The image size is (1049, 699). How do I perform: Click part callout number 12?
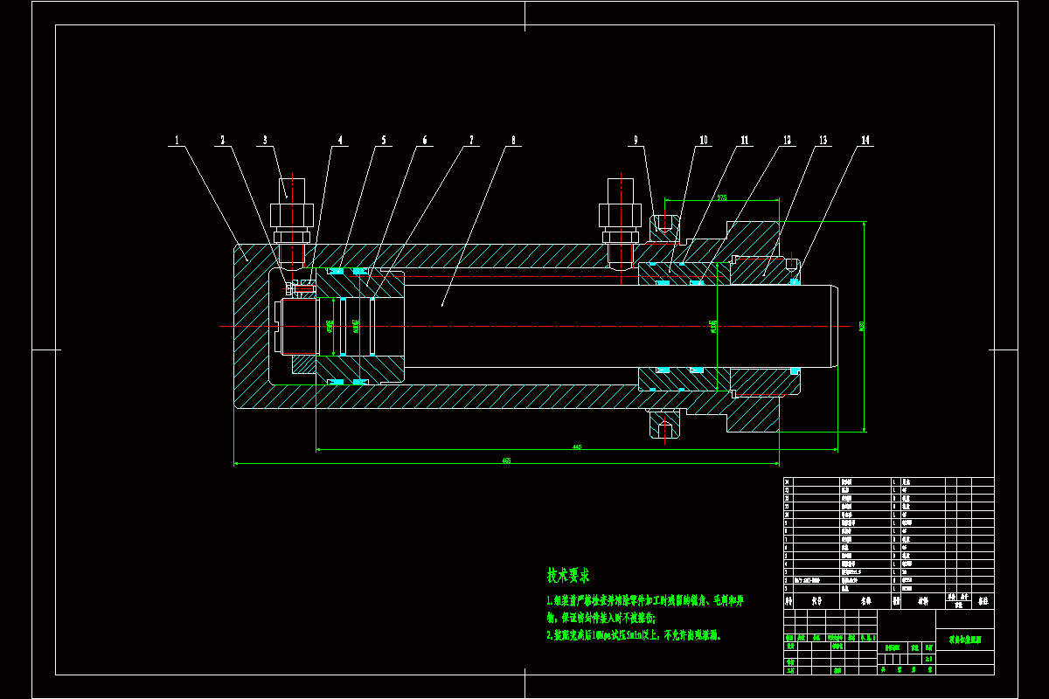tap(786, 140)
